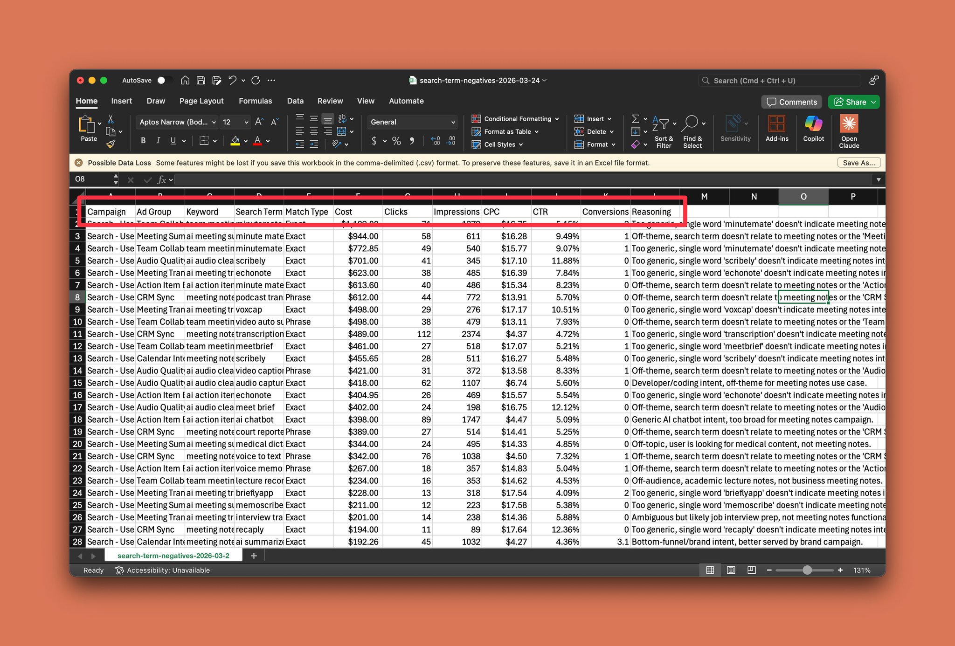This screenshot has height=646, width=955.
Task: Click Decrease Decimal icon
Action: [x=451, y=141]
